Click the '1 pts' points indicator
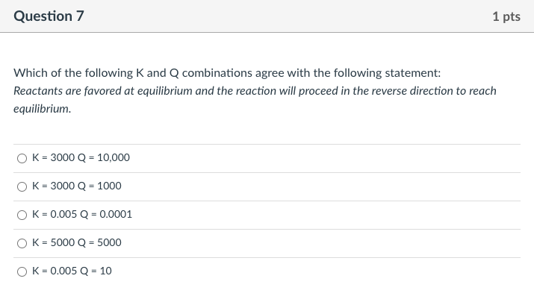The image size is (534, 299). tap(506, 16)
